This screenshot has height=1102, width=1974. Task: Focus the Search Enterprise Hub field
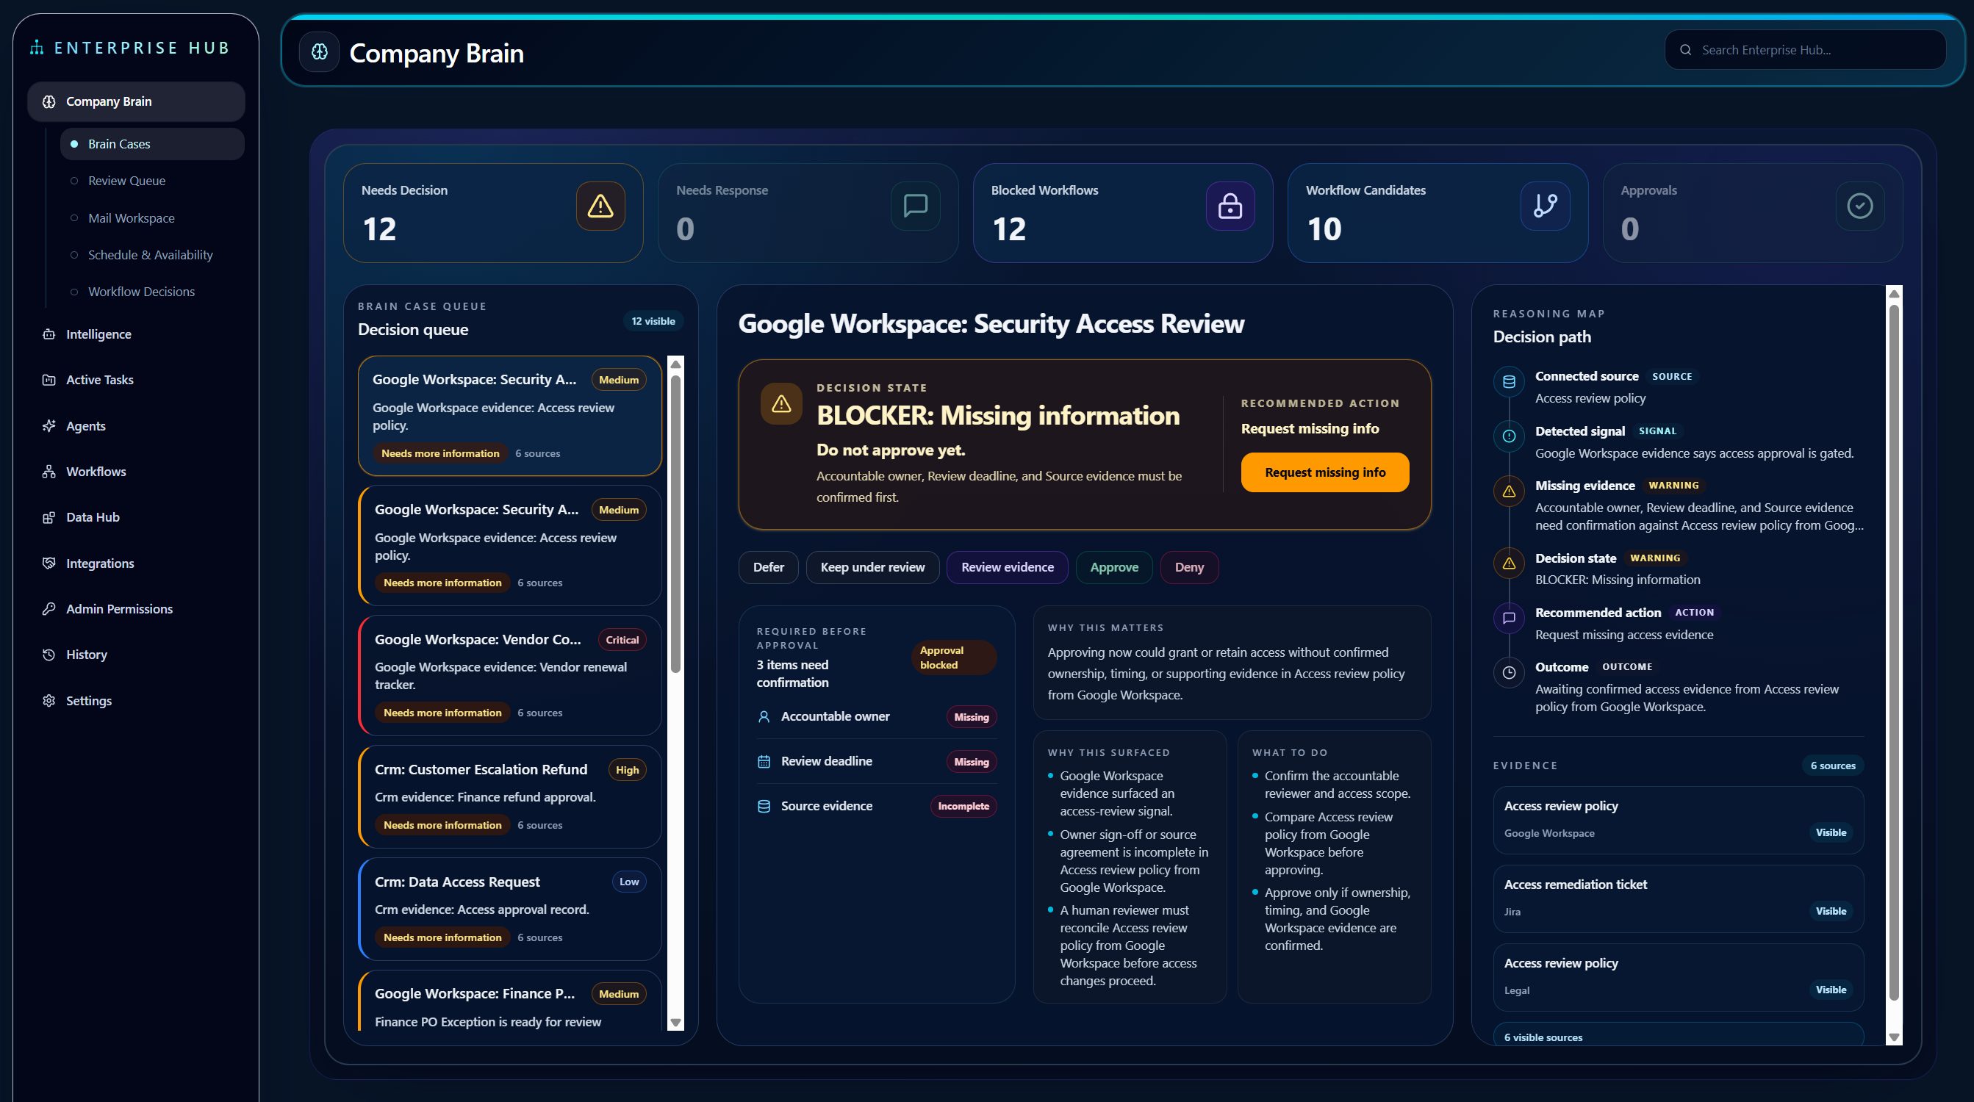(x=1806, y=50)
